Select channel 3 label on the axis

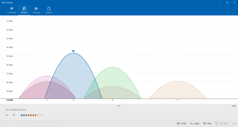click(x=73, y=100)
